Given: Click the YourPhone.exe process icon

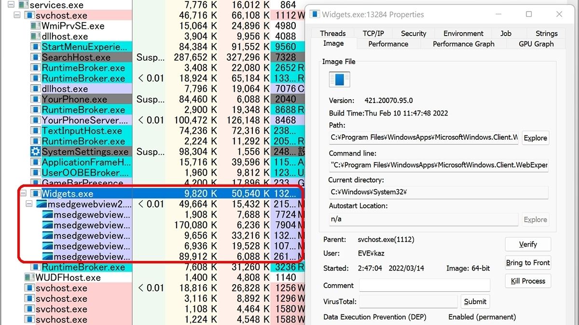Looking at the screenshot, I should (x=35, y=100).
